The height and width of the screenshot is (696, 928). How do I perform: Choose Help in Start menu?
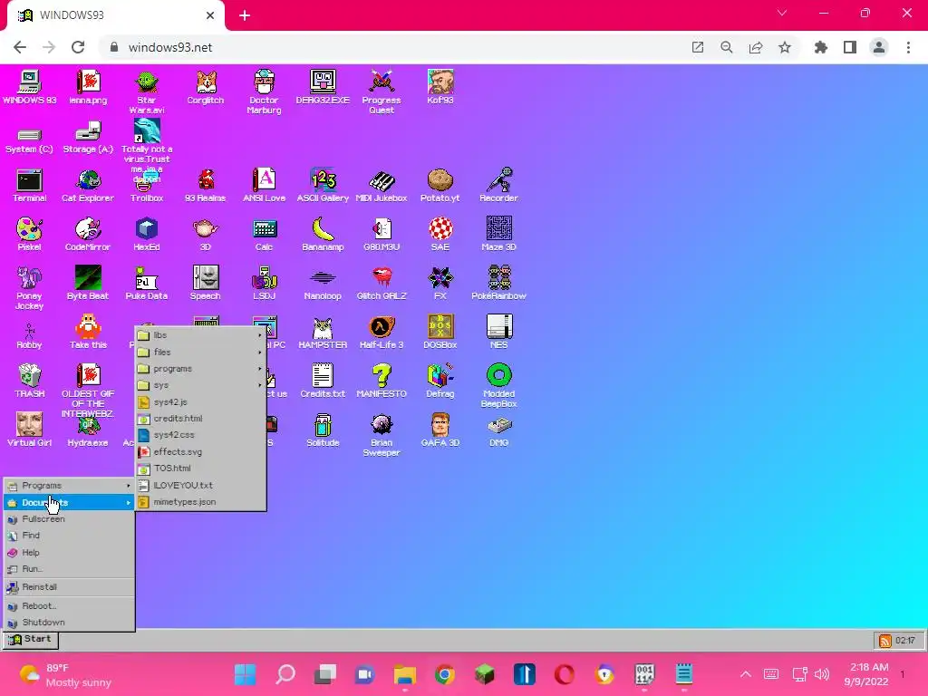tap(69, 552)
